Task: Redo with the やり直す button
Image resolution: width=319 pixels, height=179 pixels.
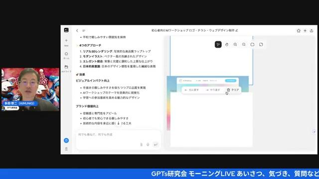Action: point(213,90)
